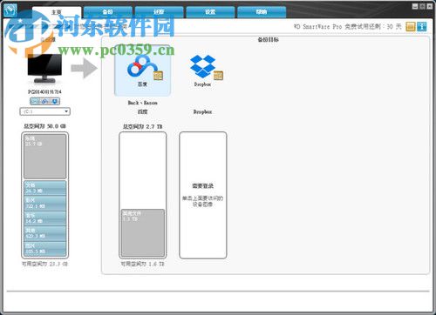Maximize the SmartWare window

(x=422, y=6)
